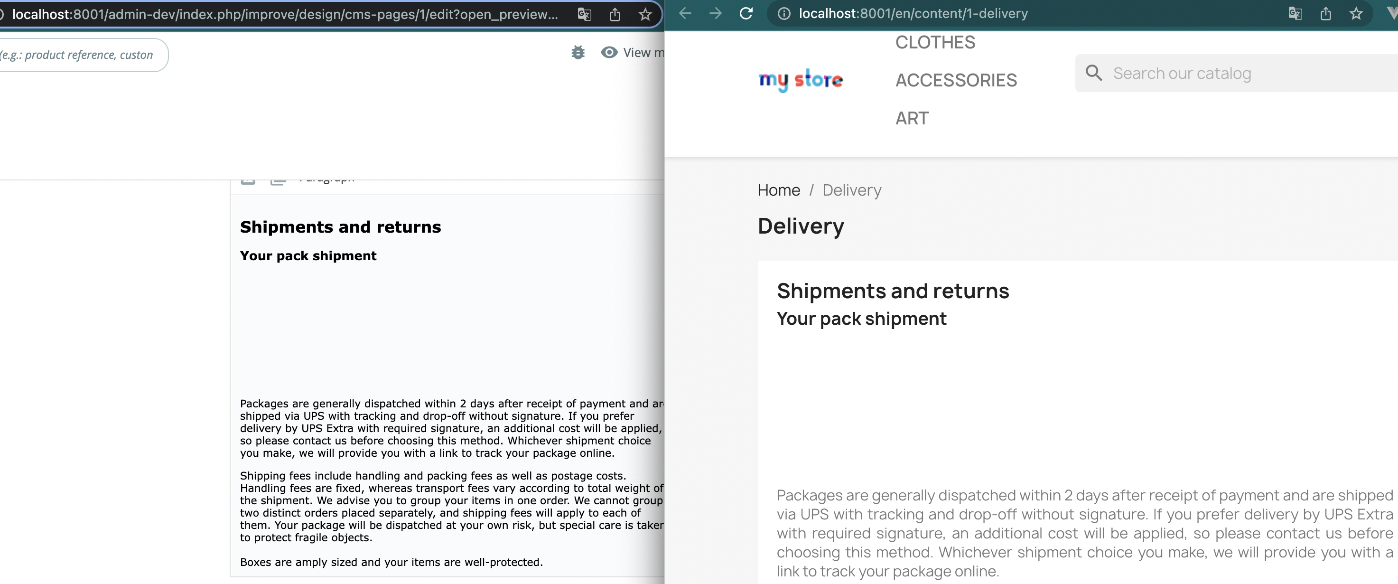Click the debug mode bug icon
This screenshot has width=1398, height=584.
point(578,52)
